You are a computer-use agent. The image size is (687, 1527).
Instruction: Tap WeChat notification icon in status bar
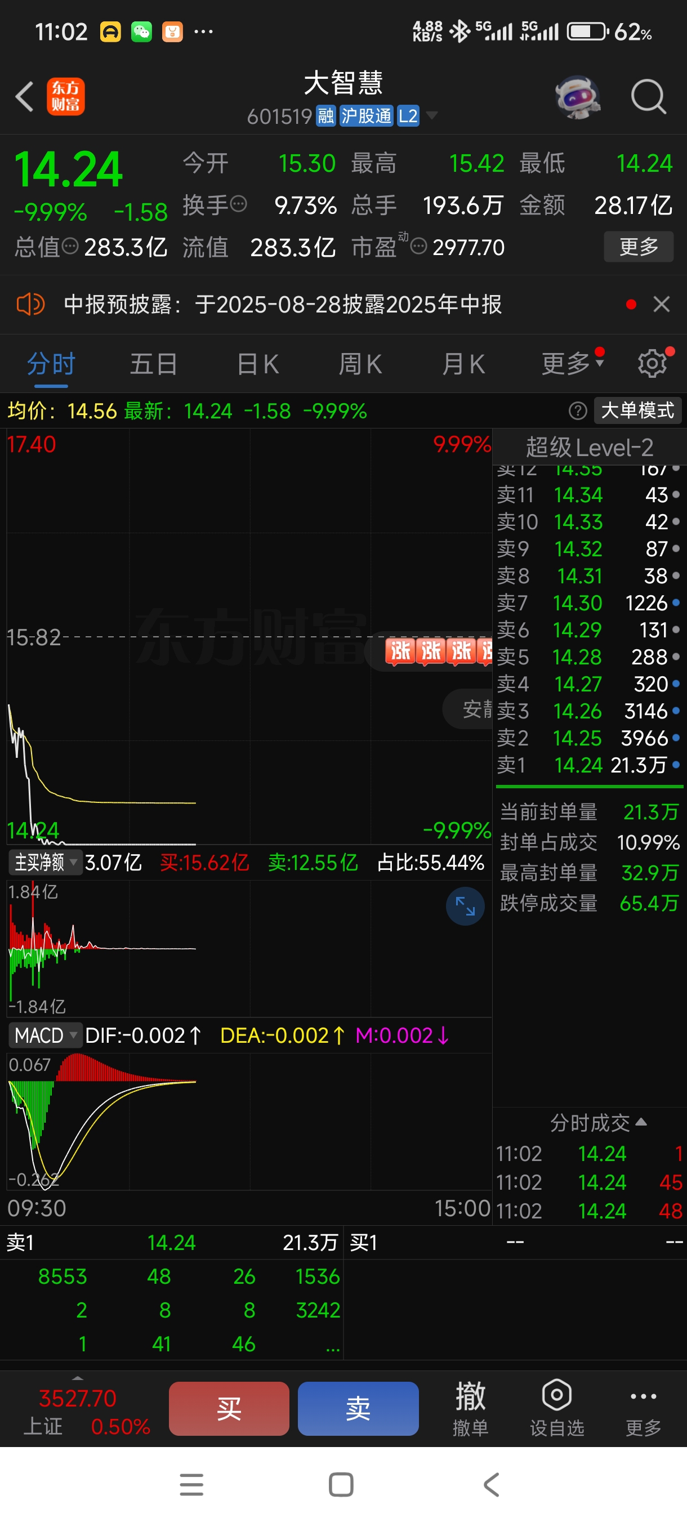[142, 32]
